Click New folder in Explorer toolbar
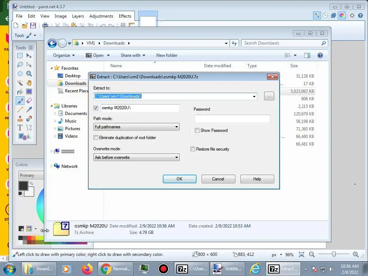 [x=167, y=55]
